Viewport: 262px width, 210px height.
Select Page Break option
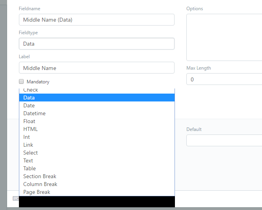(97, 192)
